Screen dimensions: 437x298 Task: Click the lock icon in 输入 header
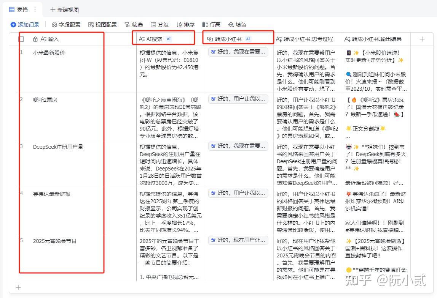(x=35, y=39)
